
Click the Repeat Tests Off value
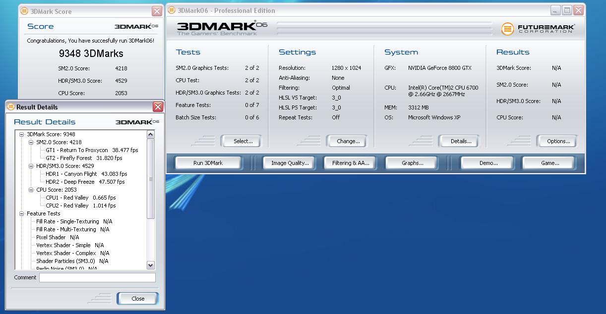336,117
